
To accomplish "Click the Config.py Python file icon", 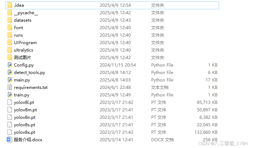I will coord(9,65).
